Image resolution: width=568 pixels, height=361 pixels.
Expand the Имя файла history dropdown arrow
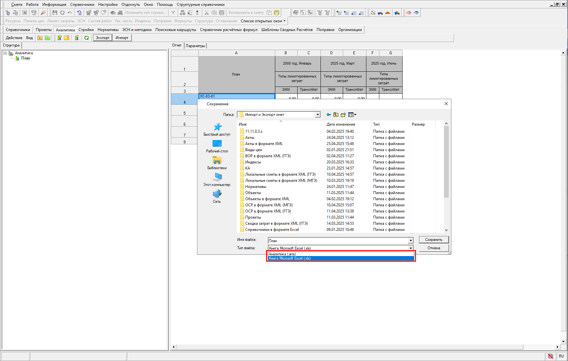(x=411, y=241)
